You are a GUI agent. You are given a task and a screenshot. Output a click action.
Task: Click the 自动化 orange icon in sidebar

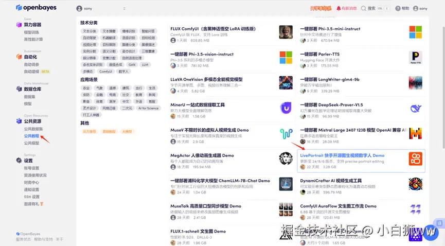[x=19, y=57]
